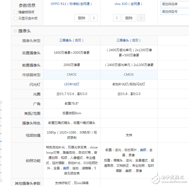Click vivo's 支持 video cell
Screen dimensions: 189x186
pos(129,135)
